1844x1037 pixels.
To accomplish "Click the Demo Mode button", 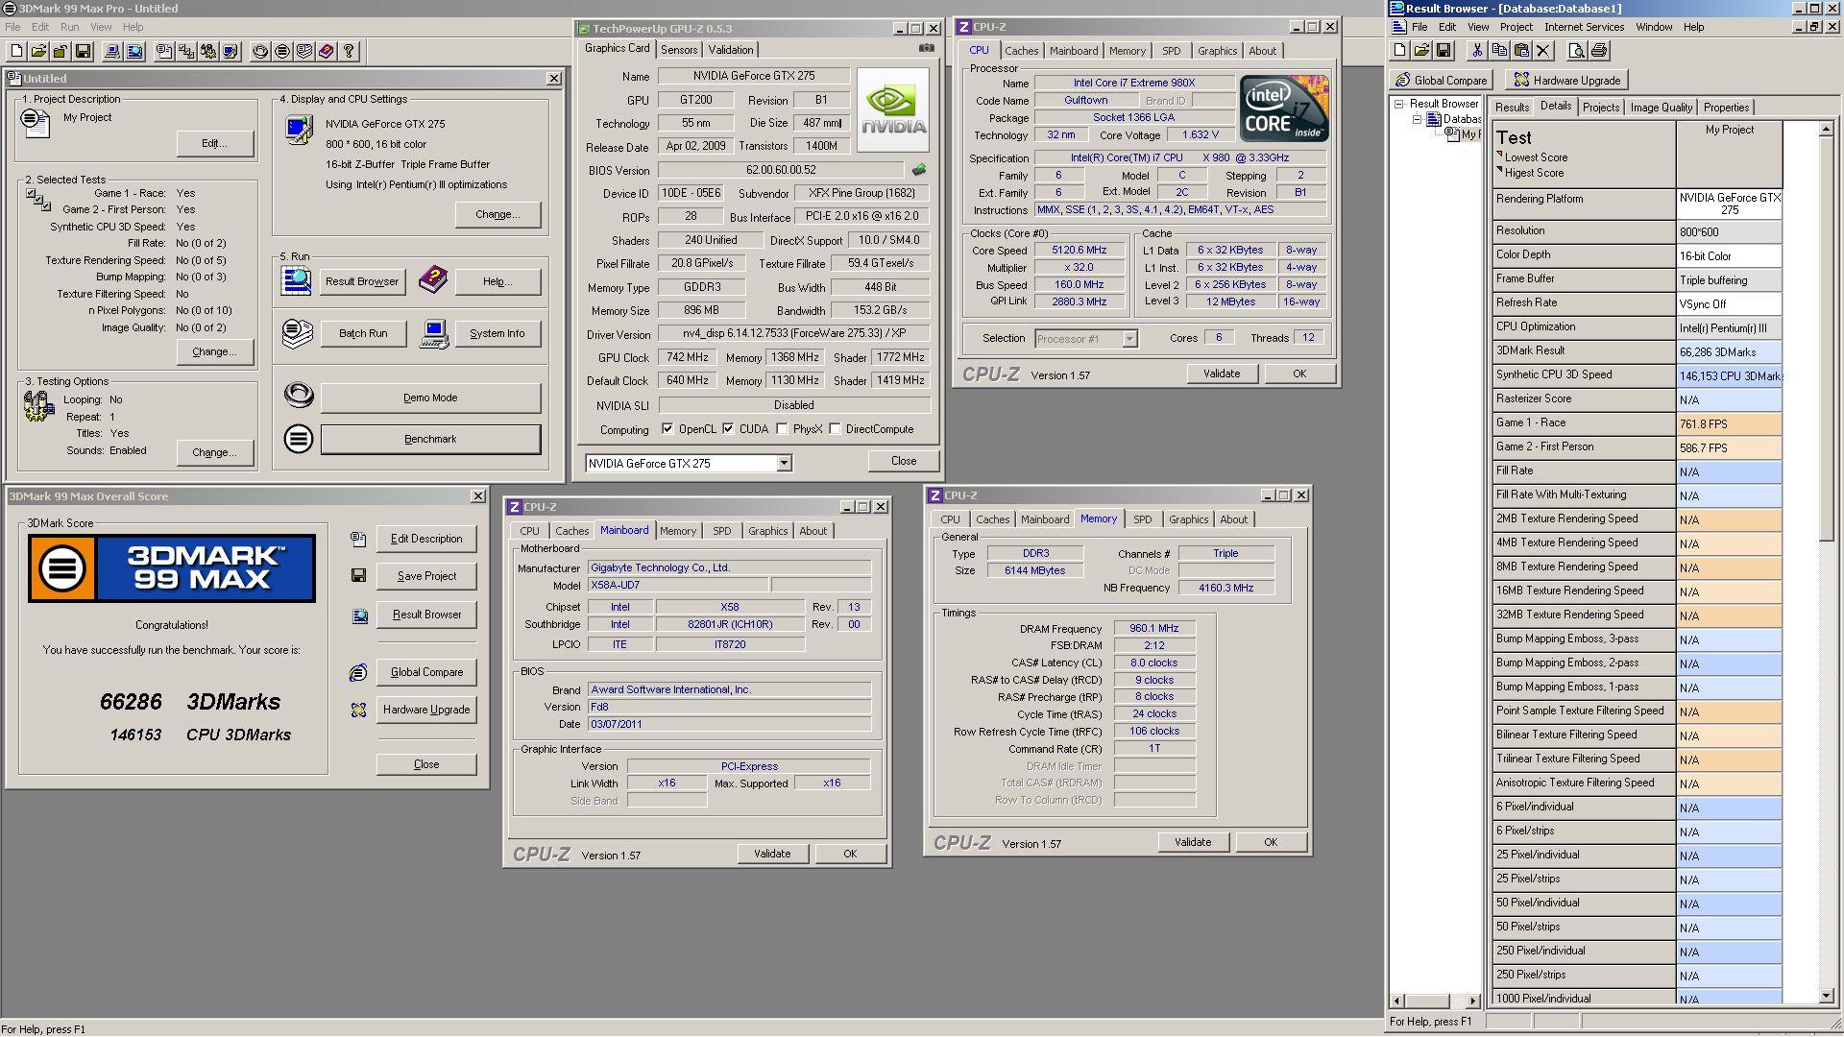I will tap(430, 398).
